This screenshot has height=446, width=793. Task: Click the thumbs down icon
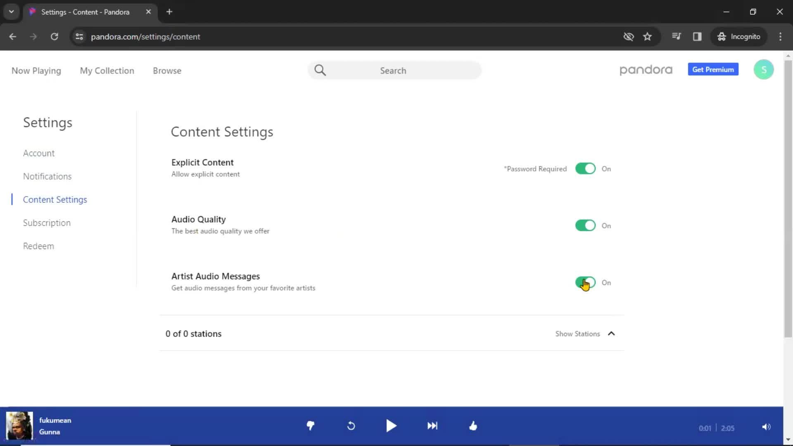point(310,426)
